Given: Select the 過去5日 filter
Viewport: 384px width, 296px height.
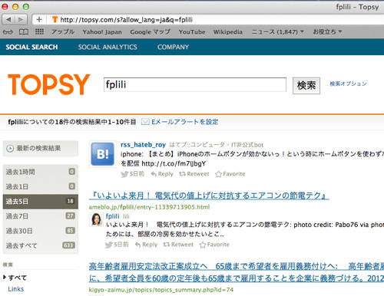Looking at the screenshot, I should point(41,202).
